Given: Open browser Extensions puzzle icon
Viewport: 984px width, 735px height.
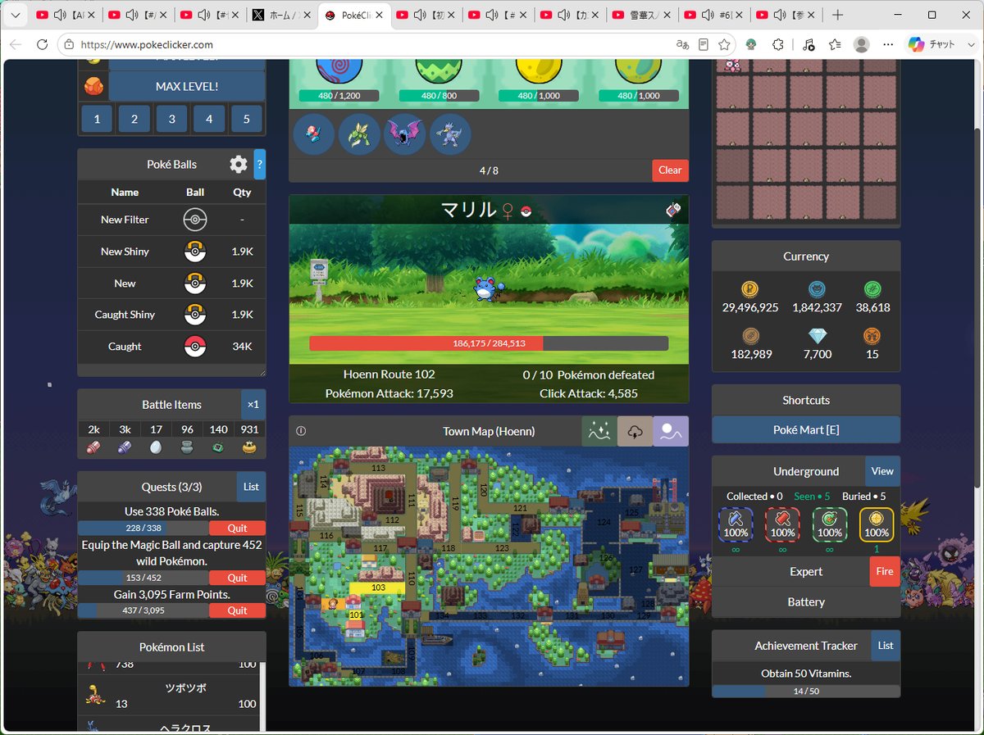Looking at the screenshot, I should click(778, 44).
